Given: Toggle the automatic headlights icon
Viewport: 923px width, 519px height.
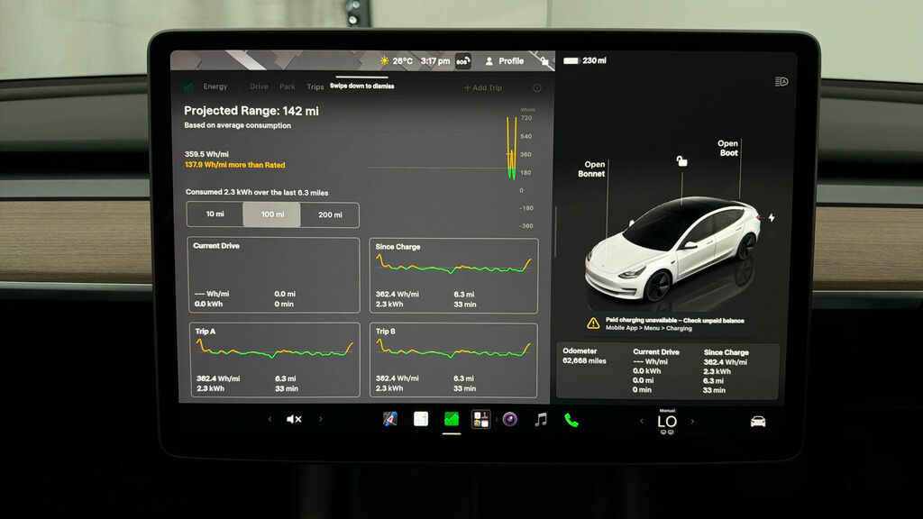Looking at the screenshot, I should click(781, 82).
